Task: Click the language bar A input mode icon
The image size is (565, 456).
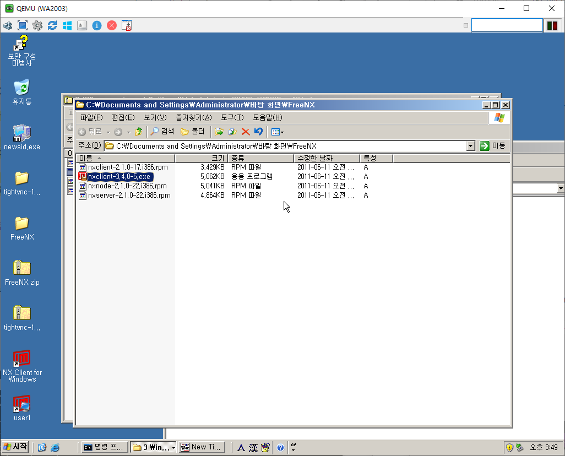Action: click(241, 448)
